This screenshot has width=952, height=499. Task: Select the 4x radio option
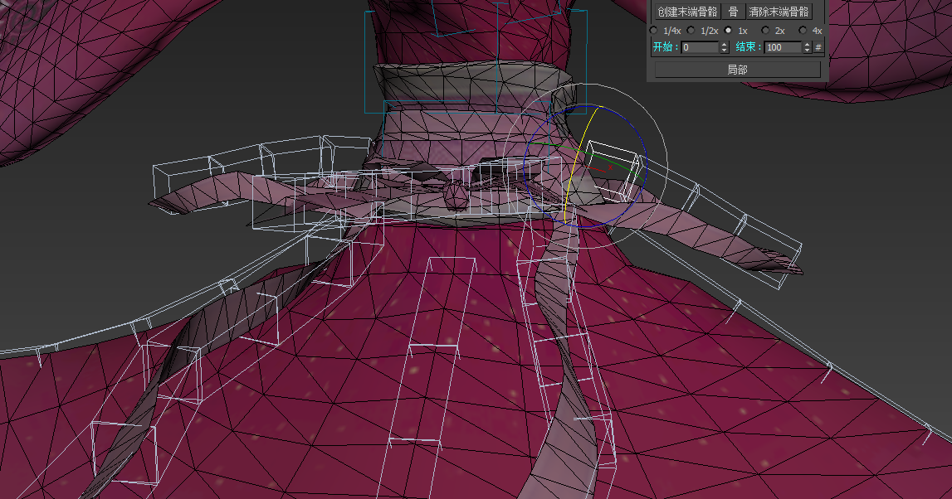coord(803,31)
